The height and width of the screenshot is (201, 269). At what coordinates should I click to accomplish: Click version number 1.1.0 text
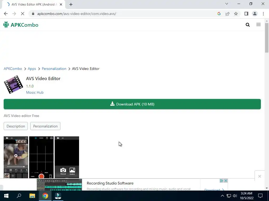(30, 86)
